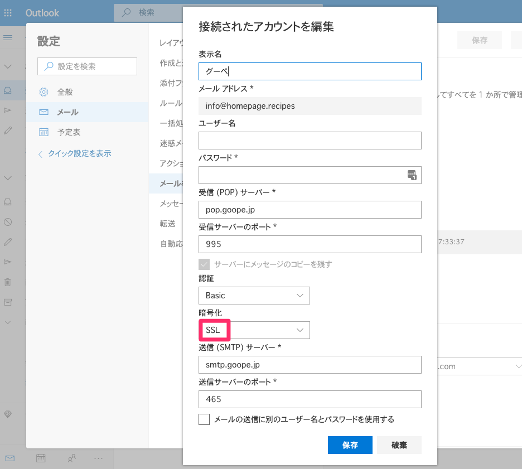The height and width of the screenshot is (469, 522).
Task: Click the greyed 保存 button in settings pane
Action: pos(480,40)
